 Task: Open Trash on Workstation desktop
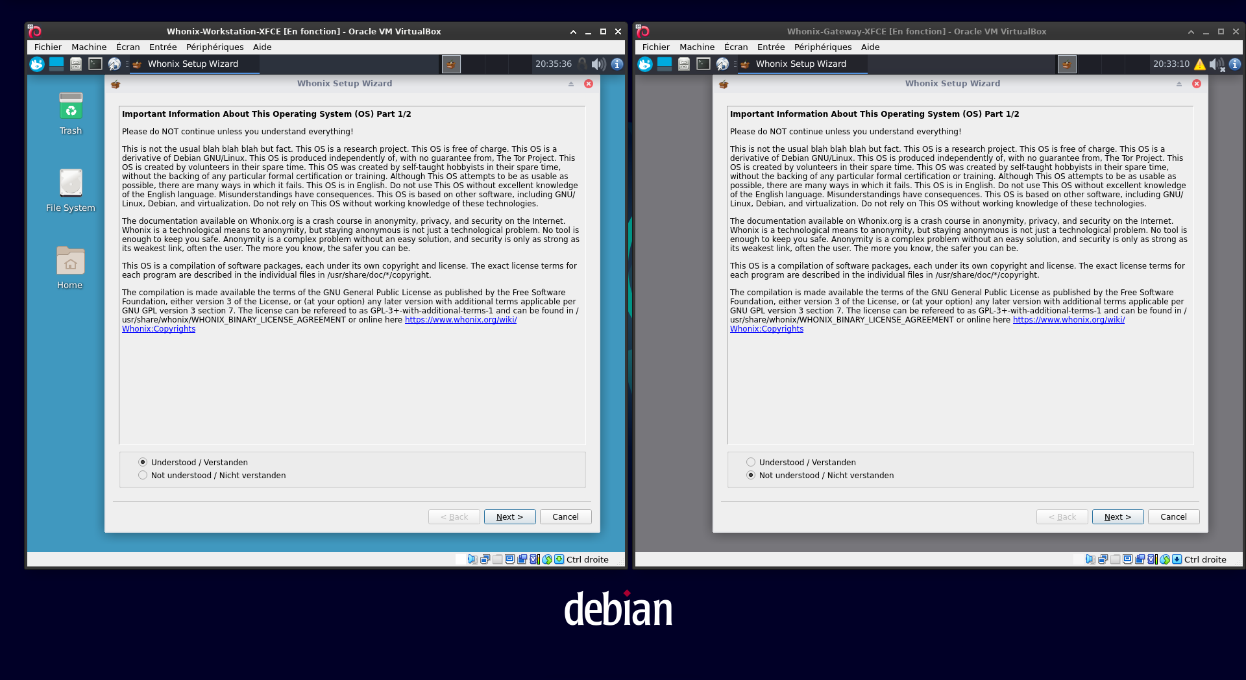[71, 114]
